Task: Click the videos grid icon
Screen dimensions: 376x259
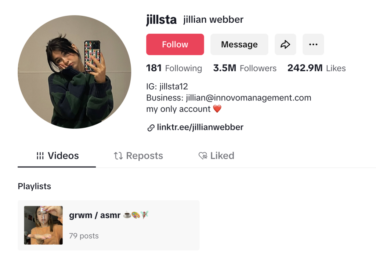Action: (x=40, y=156)
